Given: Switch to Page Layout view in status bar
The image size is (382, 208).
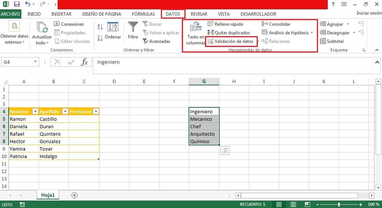Looking at the screenshot, I should click(x=294, y=204).
